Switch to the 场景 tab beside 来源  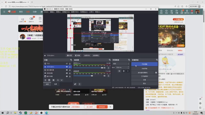(x=56, y=84)
